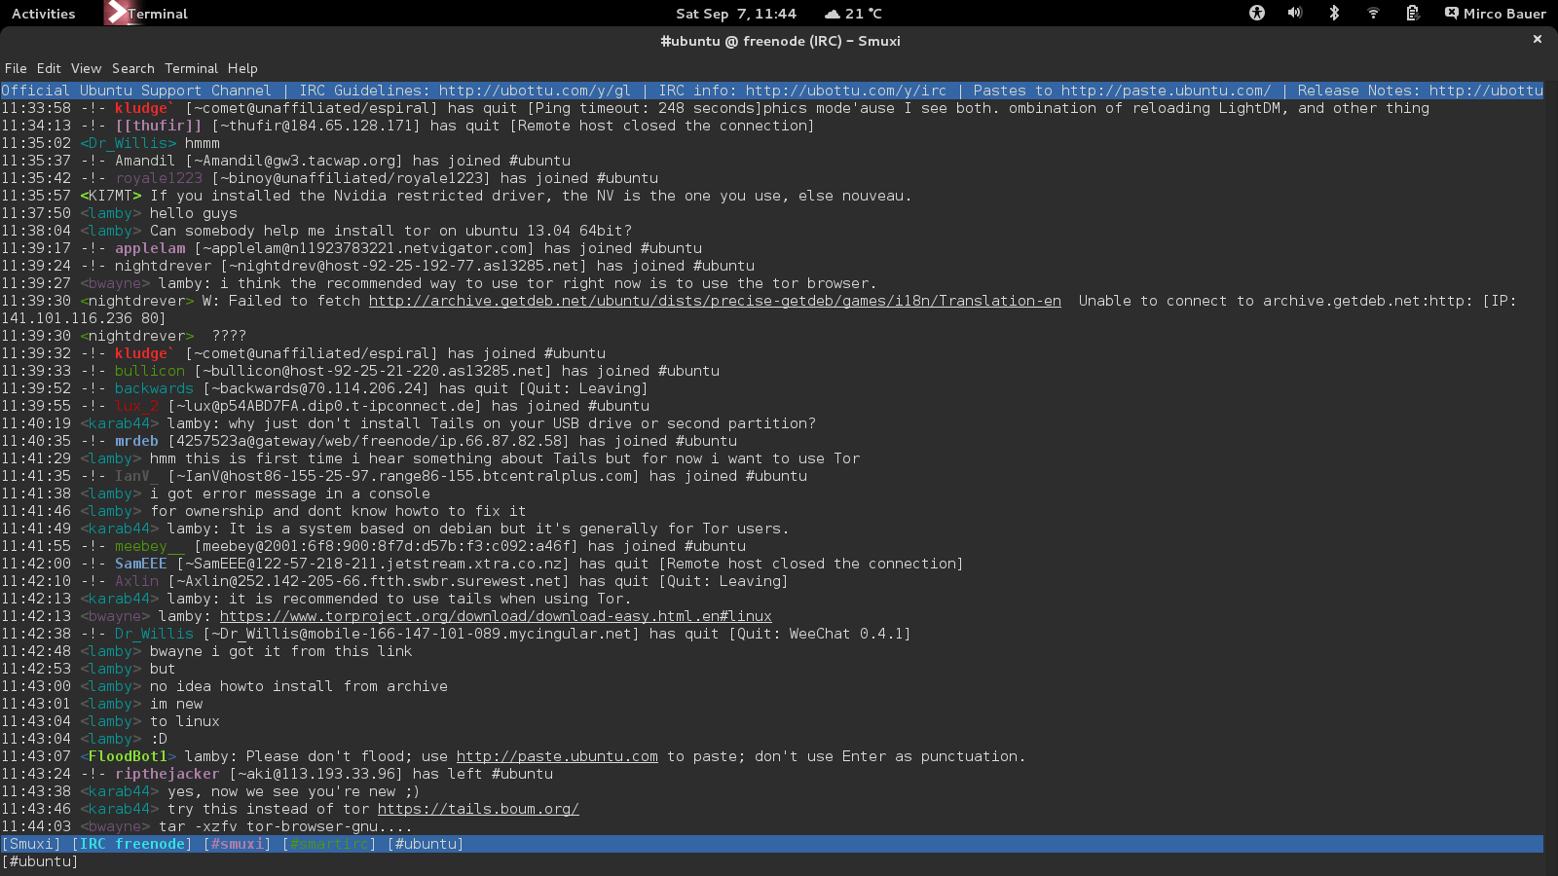Open Bluetooth settings from the tray icon
Screen dimensions: 1558x876
[1334, 14]
